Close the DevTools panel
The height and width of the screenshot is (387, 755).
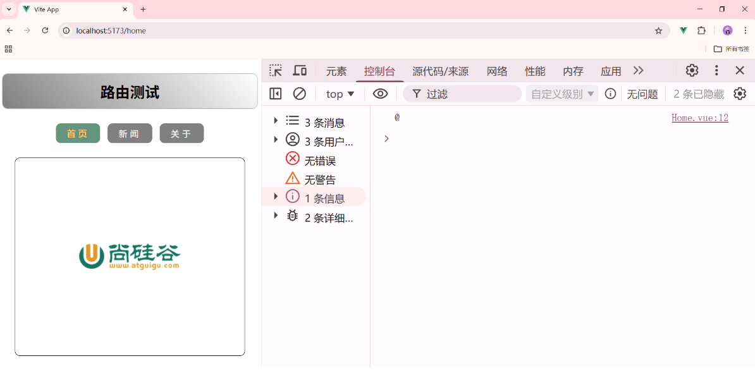740,71
